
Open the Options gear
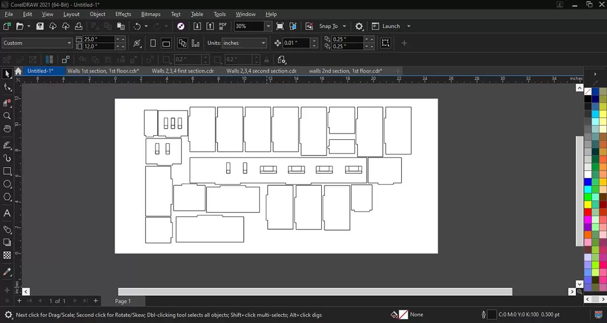pos(359,26)
